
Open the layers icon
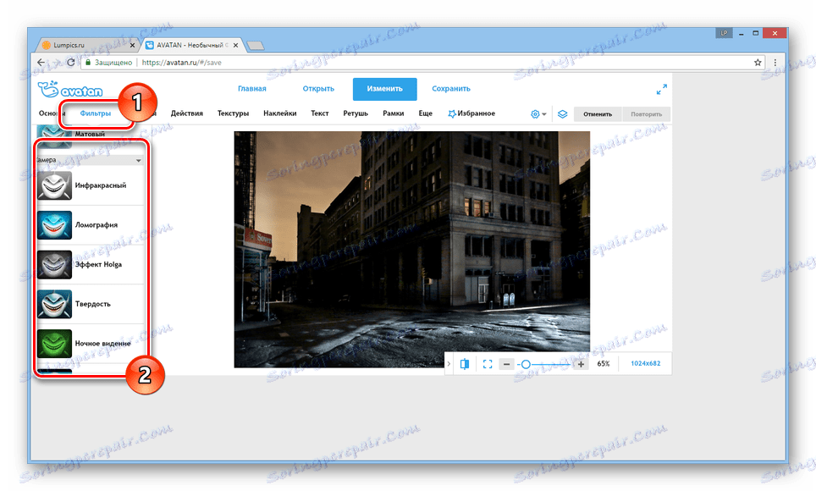coord(562,114)
